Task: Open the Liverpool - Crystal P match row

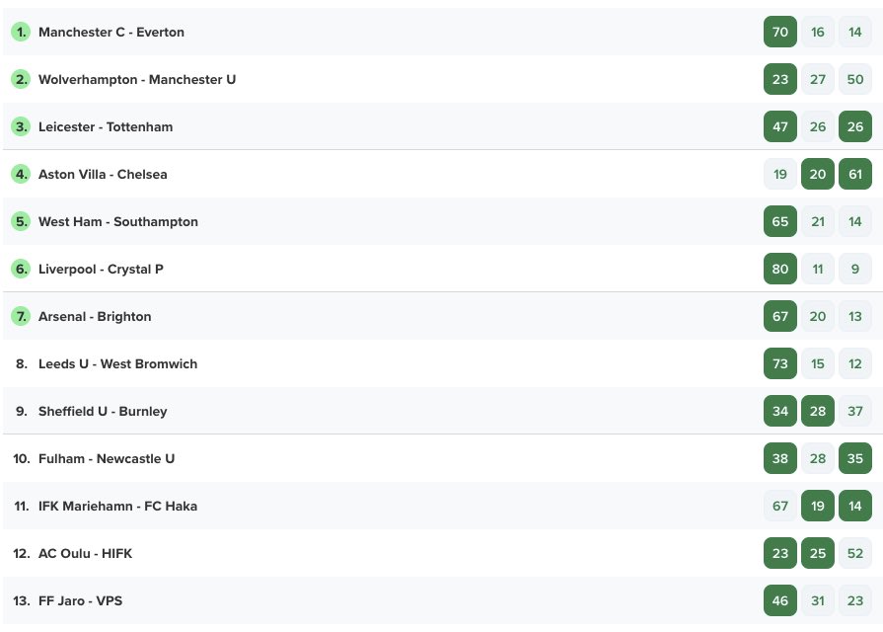Action: [442, 269]
